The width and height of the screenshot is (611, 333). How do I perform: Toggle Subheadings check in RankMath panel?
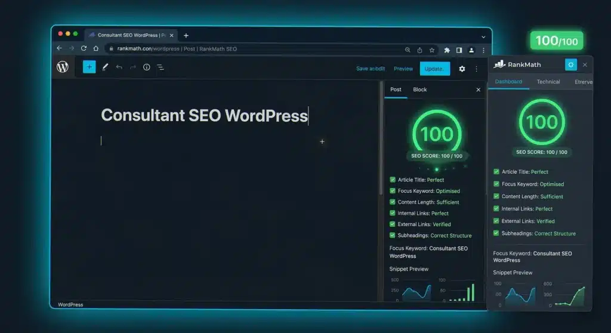pos(496,233)
